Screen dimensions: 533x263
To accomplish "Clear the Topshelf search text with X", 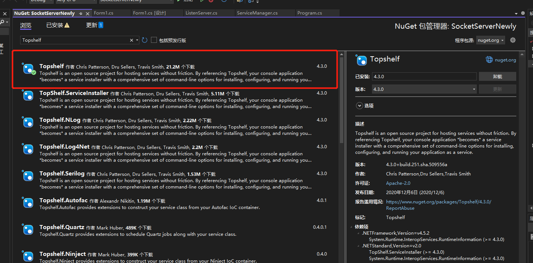I will pos(132,40).
